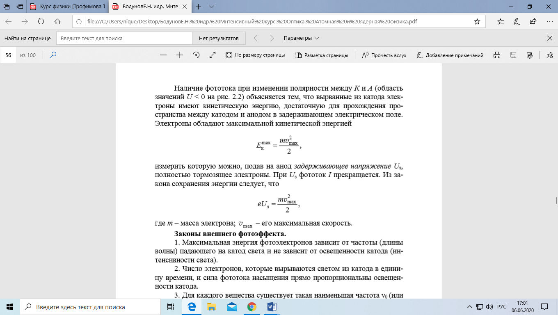Click Прочесть вслух read aloud button
Screen dimensions: 558x315
[384, 55]
